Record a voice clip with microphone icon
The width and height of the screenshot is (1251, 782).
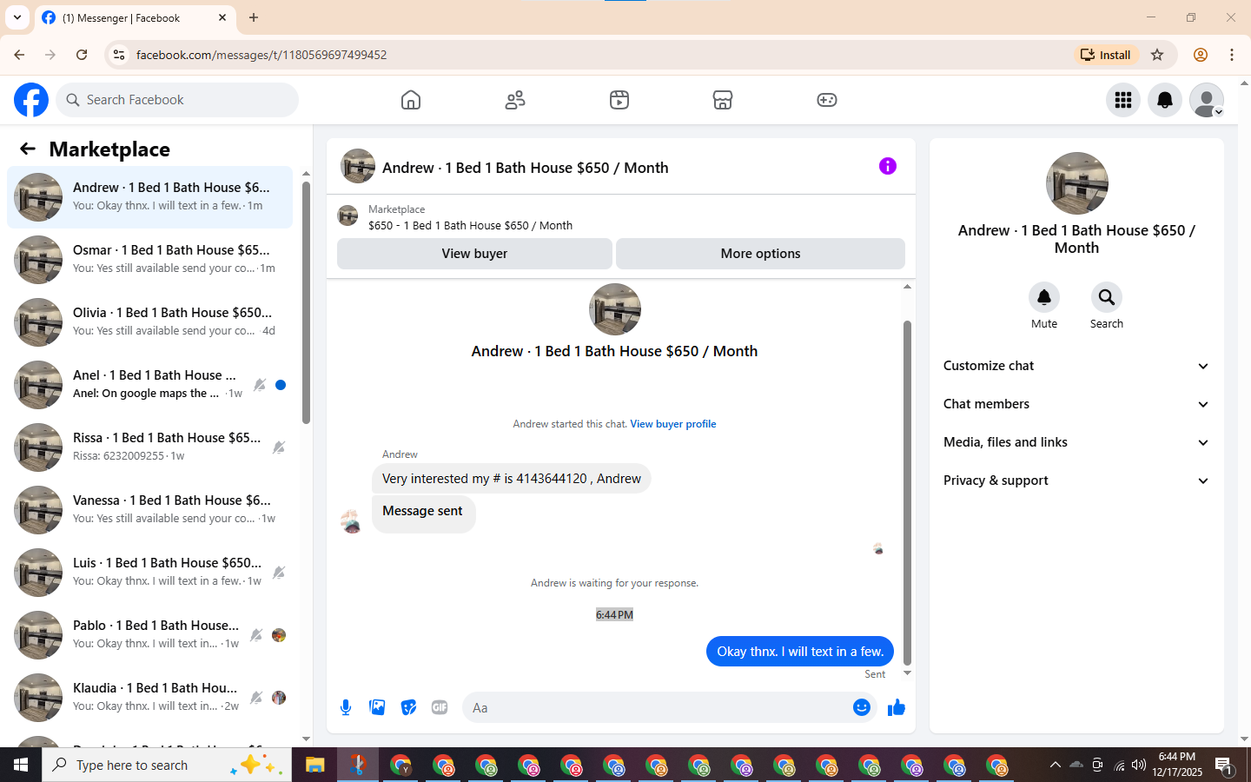tap(346, 707)
